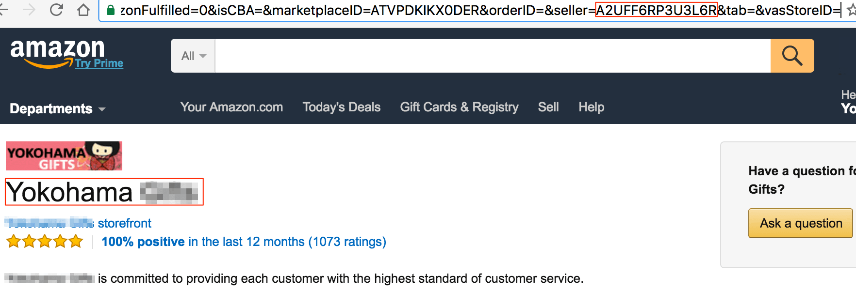
Task: Open the All search category dropdown
Action: (193, 56)
